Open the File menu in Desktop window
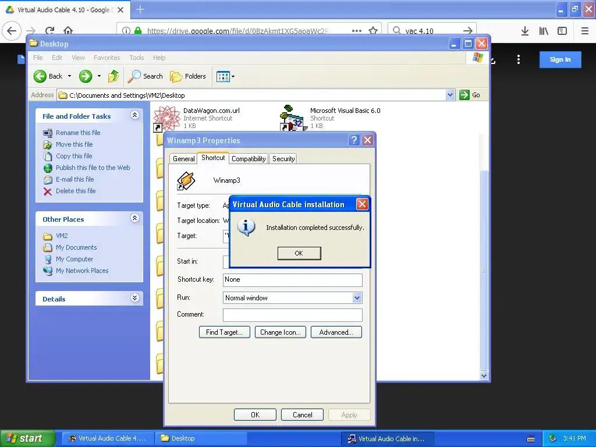The image size is (596, 447). (x=38, y=58)
